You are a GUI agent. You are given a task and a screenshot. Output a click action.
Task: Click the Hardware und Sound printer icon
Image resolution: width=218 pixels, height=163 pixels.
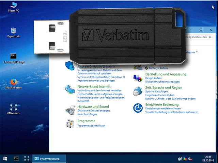[x=70, y=110]
